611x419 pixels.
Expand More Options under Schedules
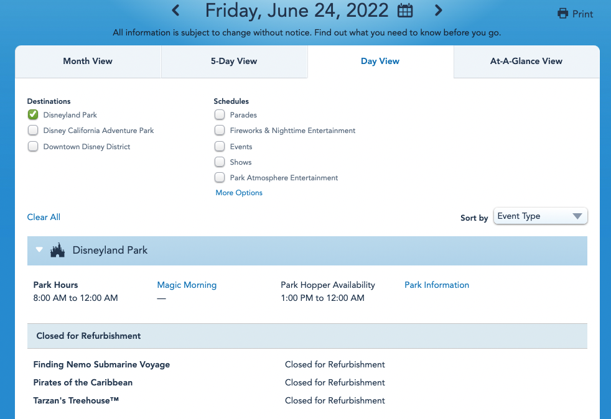(239, 193)
